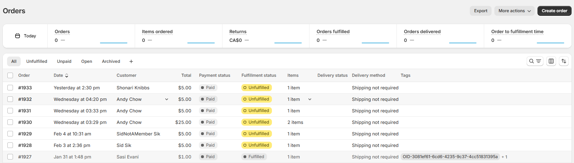Expand Andy Chow customer chevron on #1932
Screen dimensions: 574x163
167,99
